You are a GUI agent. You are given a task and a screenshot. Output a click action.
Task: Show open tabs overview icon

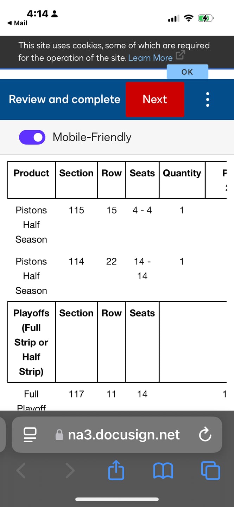coord(210,471)
